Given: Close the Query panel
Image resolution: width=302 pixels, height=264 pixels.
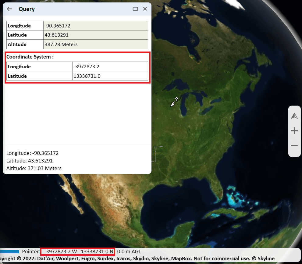Looking at the screenshot, I should point(145,9).
